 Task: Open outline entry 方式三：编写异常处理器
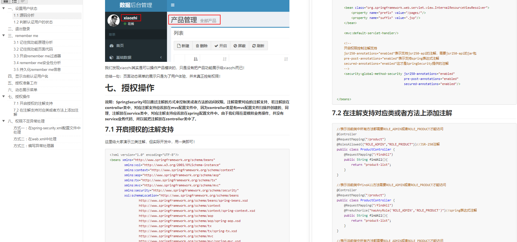(34, 146)
